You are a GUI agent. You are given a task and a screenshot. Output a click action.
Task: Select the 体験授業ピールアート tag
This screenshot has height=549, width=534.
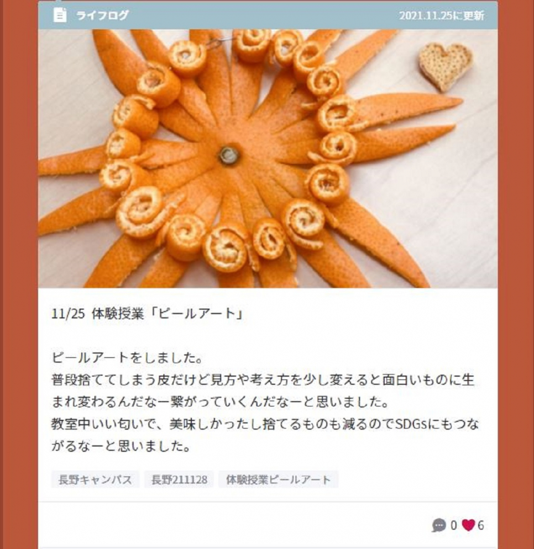[278, 479]
